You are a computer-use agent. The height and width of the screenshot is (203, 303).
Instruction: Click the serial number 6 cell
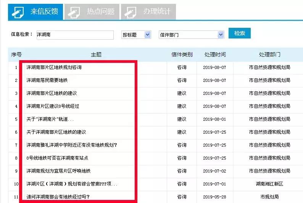pos(16,132)
